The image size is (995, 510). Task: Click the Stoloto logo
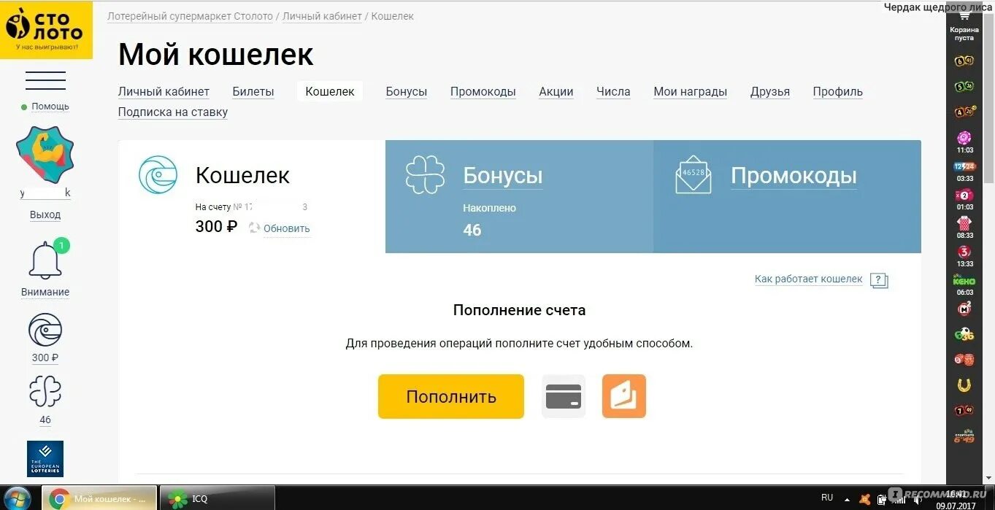tap(46, 29)
